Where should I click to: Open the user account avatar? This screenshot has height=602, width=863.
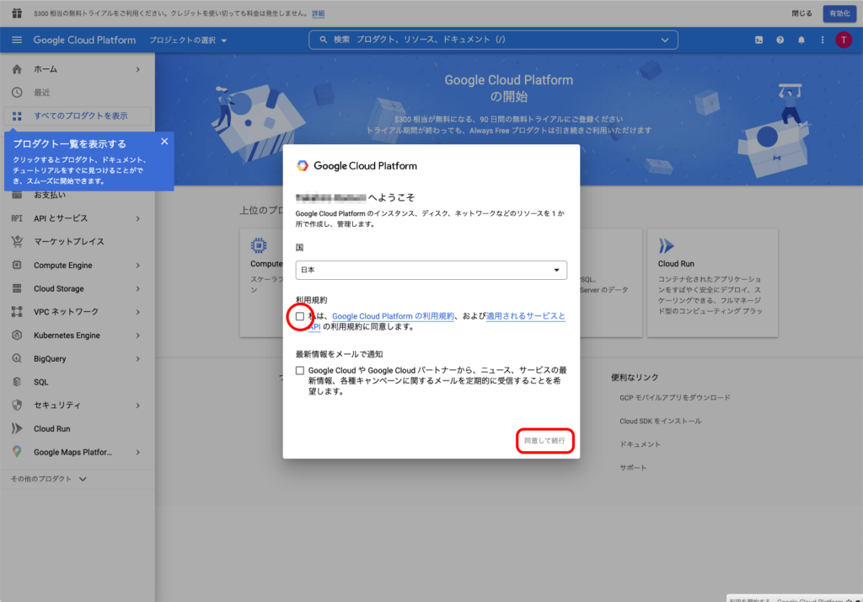pos(844,40)
